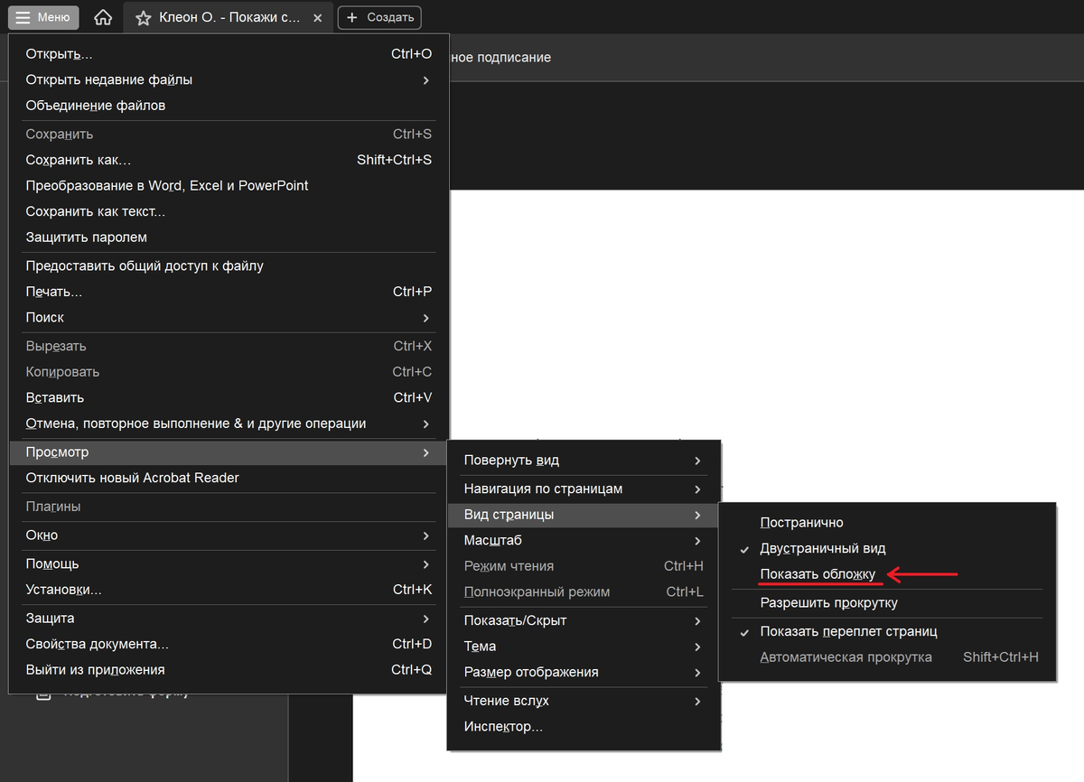Open Установки... preferences

229,590
